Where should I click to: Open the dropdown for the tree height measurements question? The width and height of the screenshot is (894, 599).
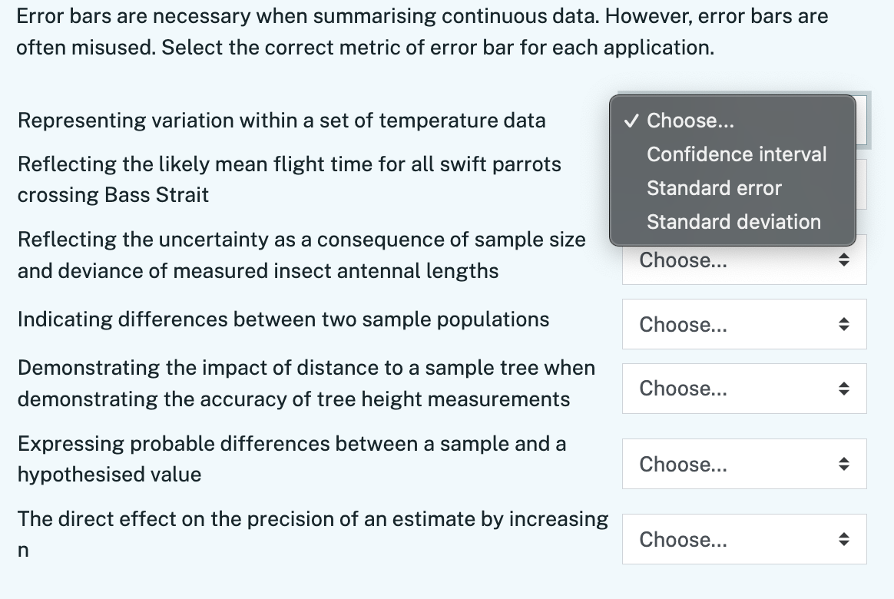(743, 388)
